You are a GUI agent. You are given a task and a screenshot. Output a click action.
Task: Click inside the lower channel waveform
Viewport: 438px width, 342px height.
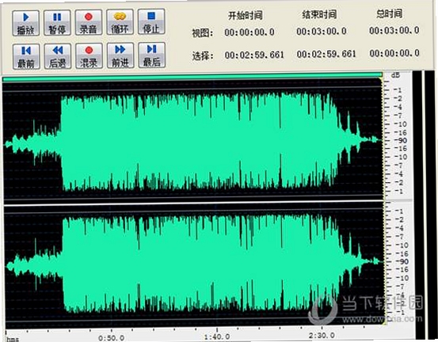tap(194, 263)
